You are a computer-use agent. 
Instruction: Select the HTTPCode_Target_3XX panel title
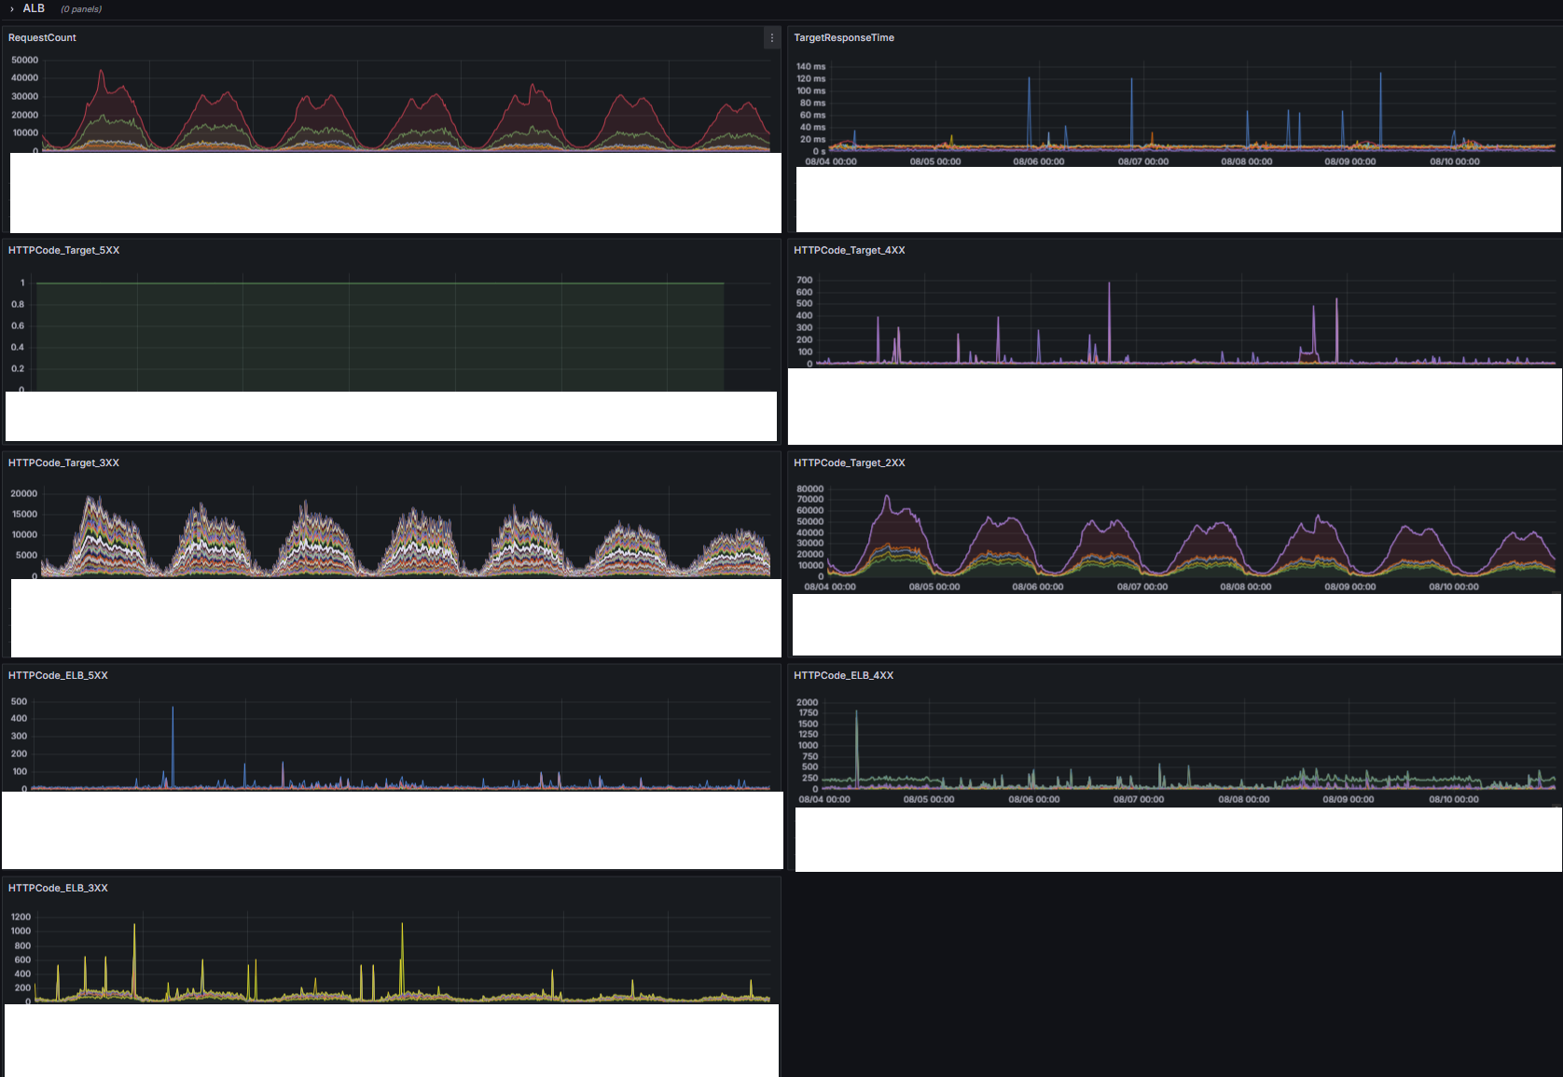coord(64,463)
